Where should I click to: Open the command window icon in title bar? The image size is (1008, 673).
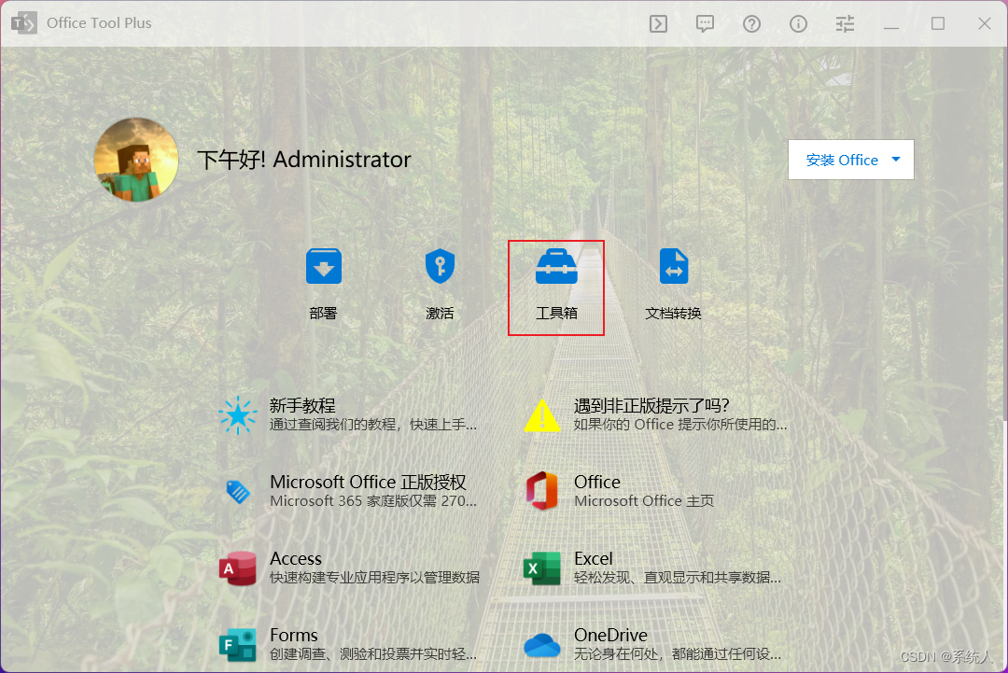pyautogui.click(x=658, y=23)
